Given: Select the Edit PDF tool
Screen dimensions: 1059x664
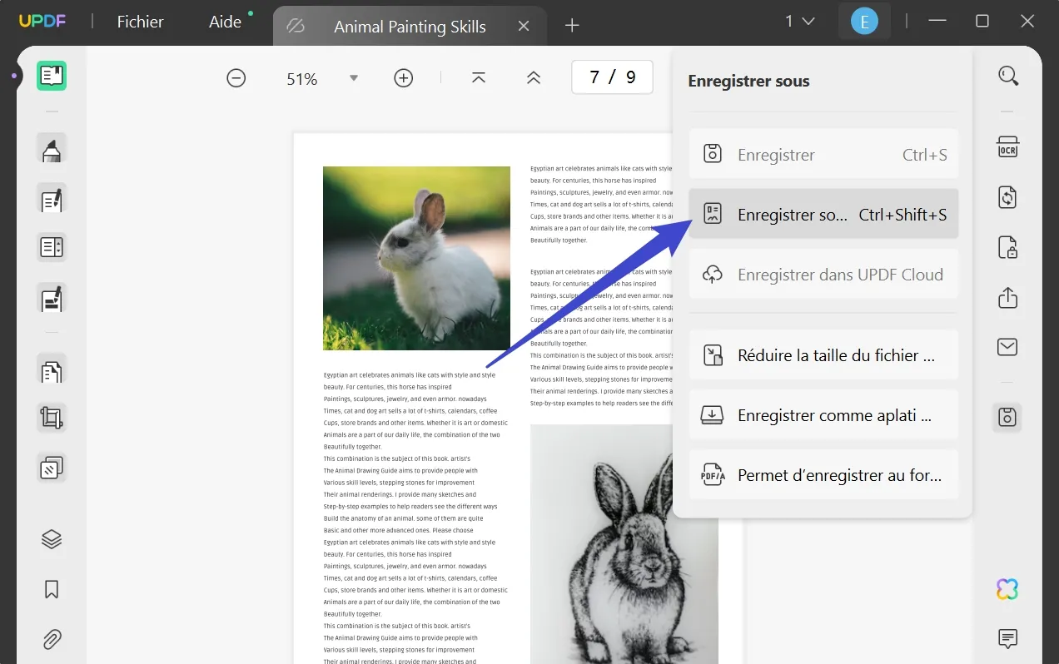Looking at the screenshot, I should point(52,199).
